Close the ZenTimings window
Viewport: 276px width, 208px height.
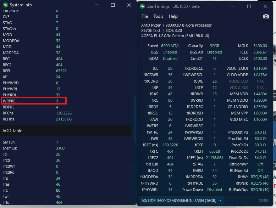265,6
